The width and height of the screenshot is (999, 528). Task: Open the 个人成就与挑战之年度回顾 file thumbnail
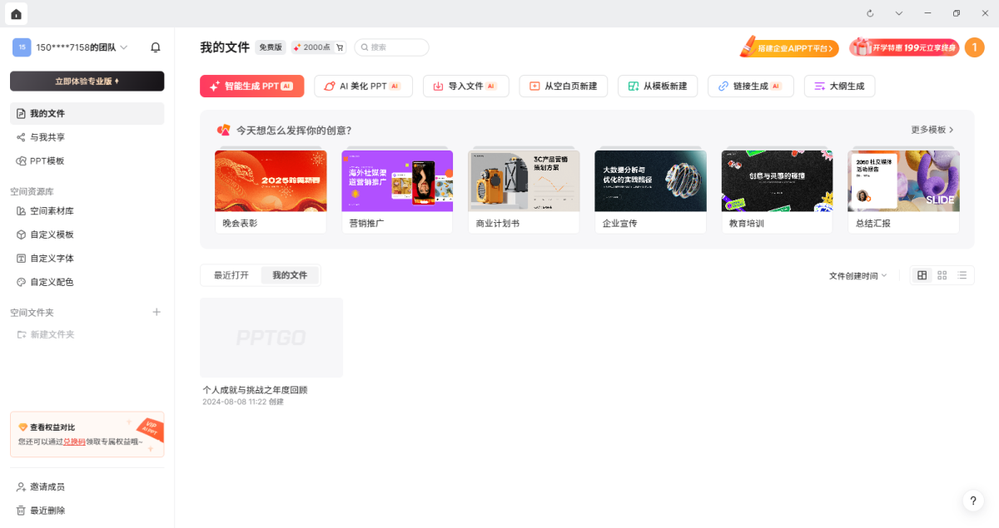271,338
